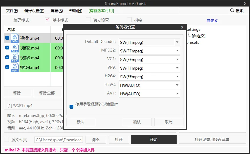Open the HEVC decoder dropdown

click(x=149, y=85)
